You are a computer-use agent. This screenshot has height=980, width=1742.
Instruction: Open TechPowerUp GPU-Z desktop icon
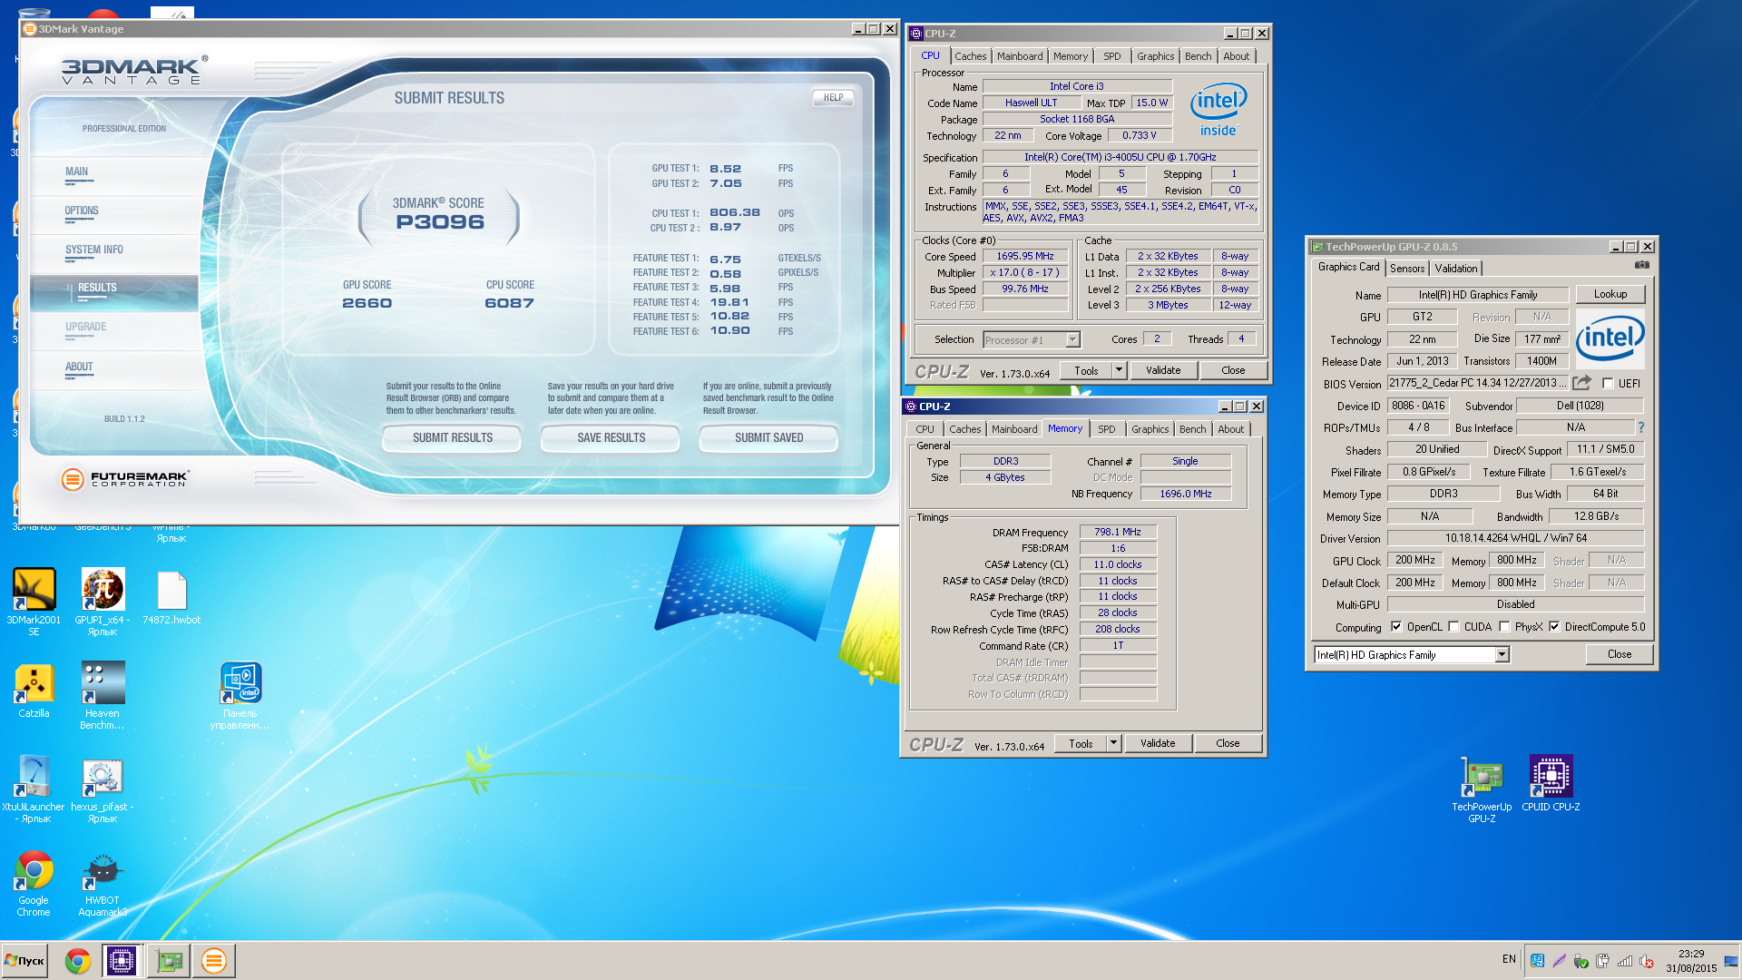click(x=1482, y=789)
